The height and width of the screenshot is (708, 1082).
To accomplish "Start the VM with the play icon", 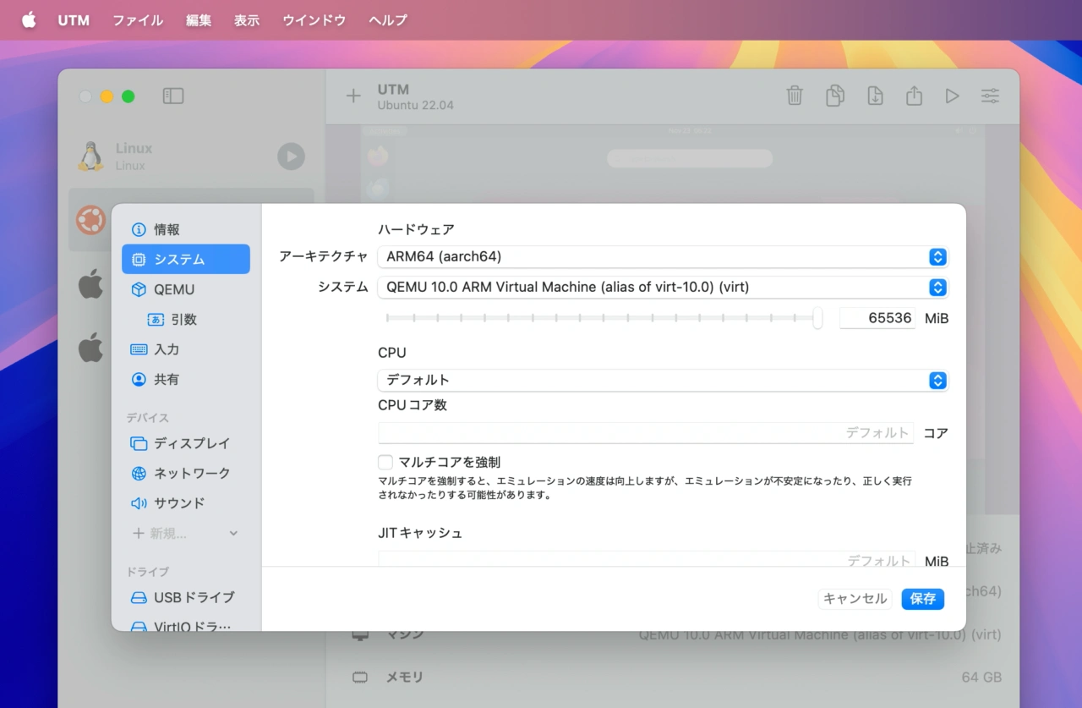I will coord(952,96).
